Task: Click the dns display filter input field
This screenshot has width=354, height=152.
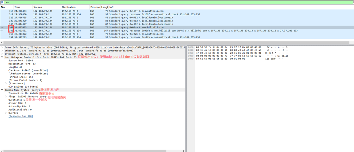Action: coord(167,2)
